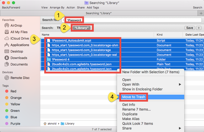
Task: Save the current search
Action: click(189, 28)
